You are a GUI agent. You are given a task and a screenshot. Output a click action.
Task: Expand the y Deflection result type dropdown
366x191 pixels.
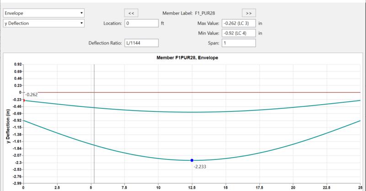click(x=43, y=23)
